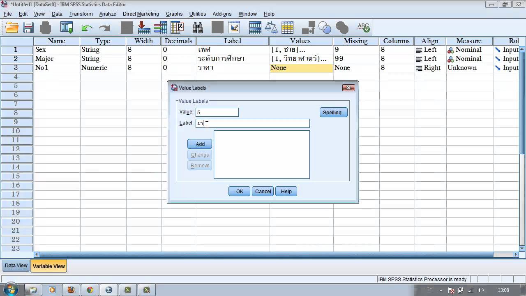This screenshot has height=296, width=526.
Task: Open the Variables info icon
Action: point(160,28)
